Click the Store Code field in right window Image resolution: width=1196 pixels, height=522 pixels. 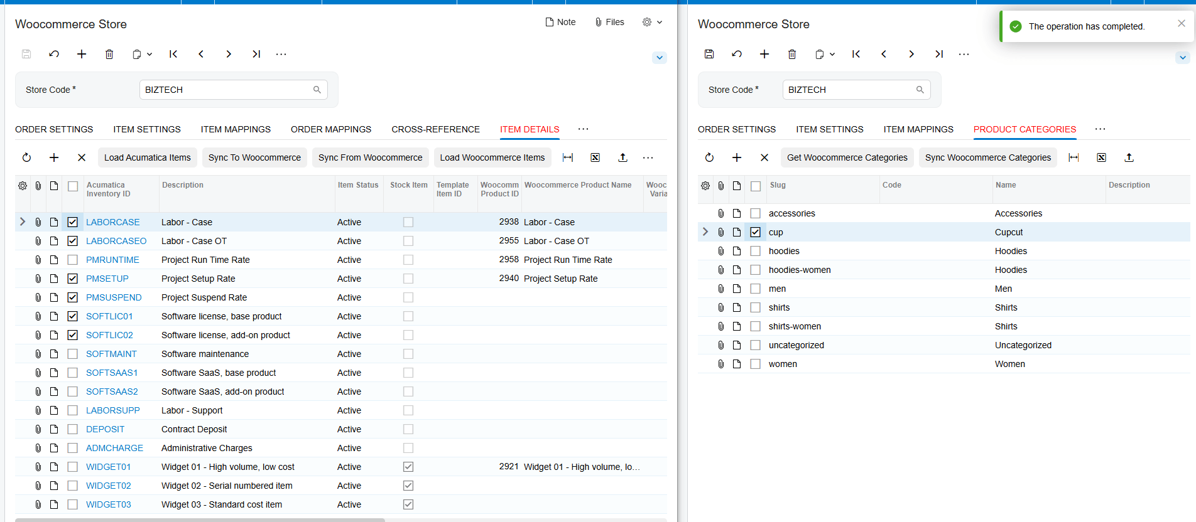[x=856, y=90]
